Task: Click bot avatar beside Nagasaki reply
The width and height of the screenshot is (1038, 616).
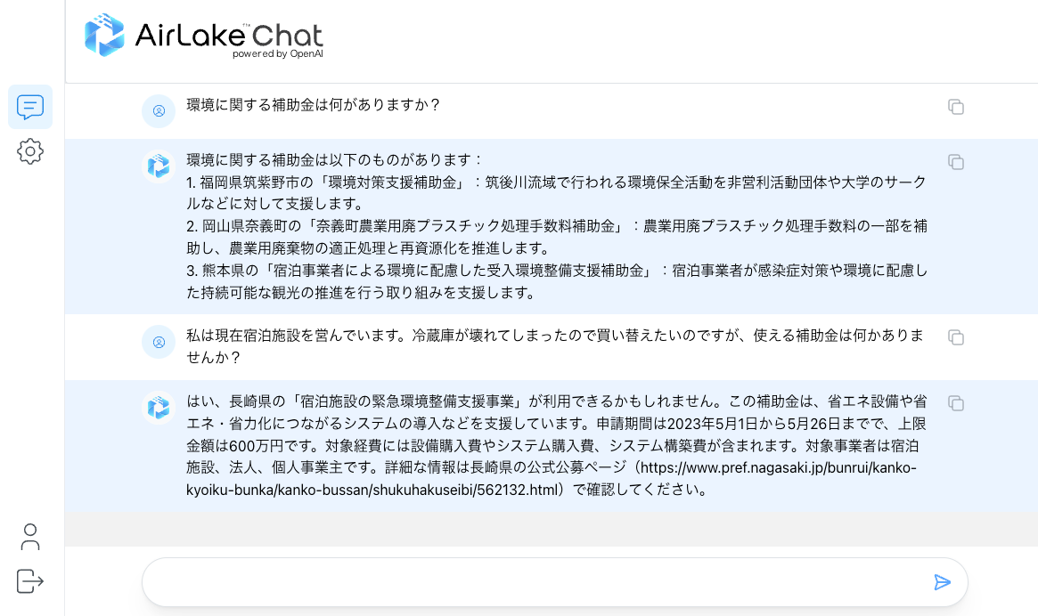Action: [159, 408]
